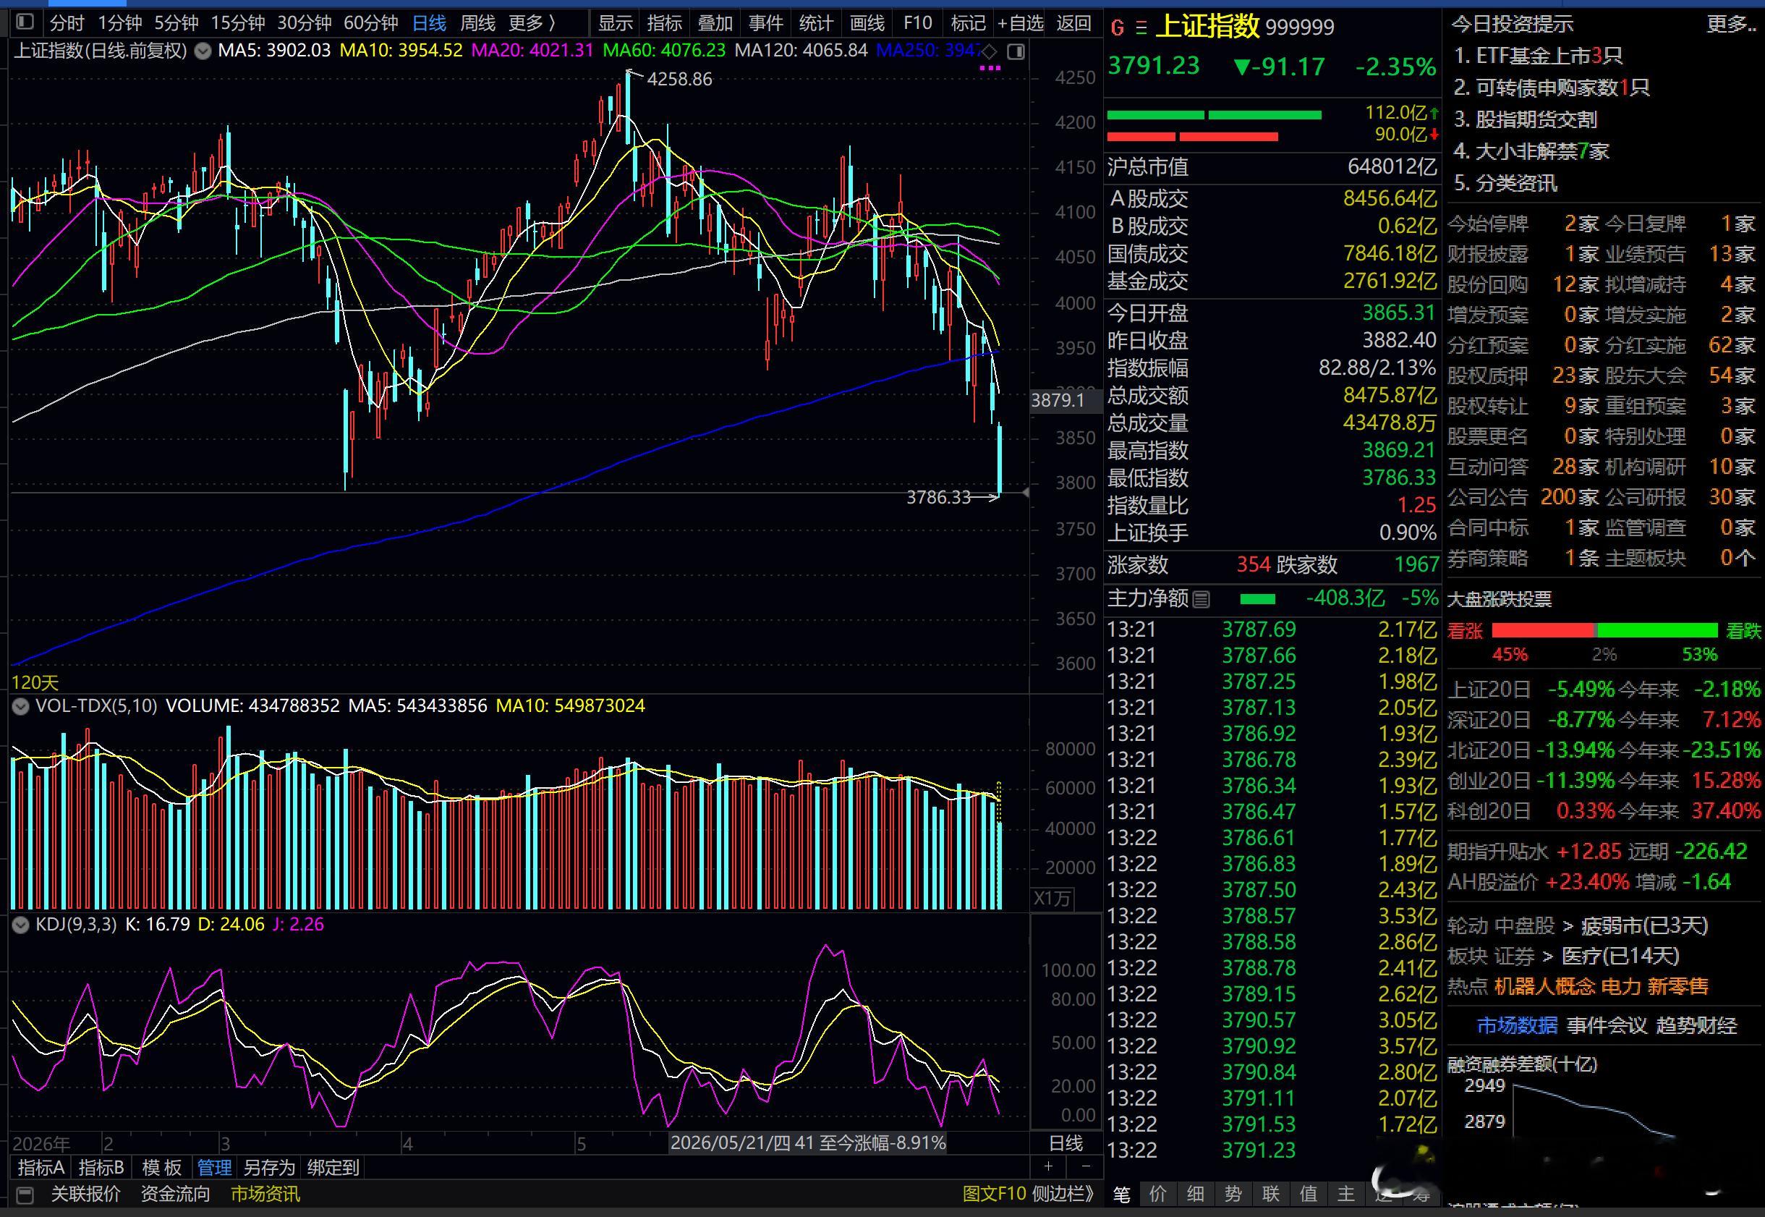1765x1217 pixels.
Task: Select the 30分钟 period
Action: click(x=305, y=24)
